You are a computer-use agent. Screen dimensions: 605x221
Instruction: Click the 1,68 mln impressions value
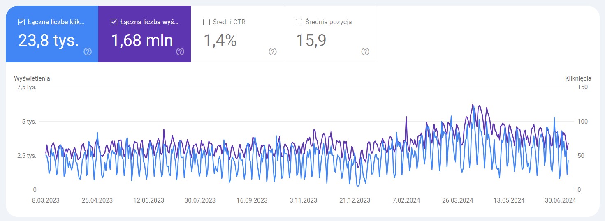[142, 40]
